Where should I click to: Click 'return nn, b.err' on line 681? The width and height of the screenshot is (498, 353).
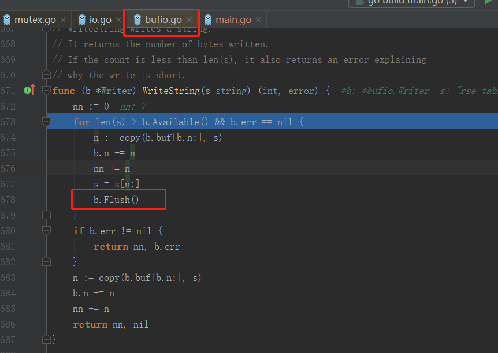pos(137,246)
